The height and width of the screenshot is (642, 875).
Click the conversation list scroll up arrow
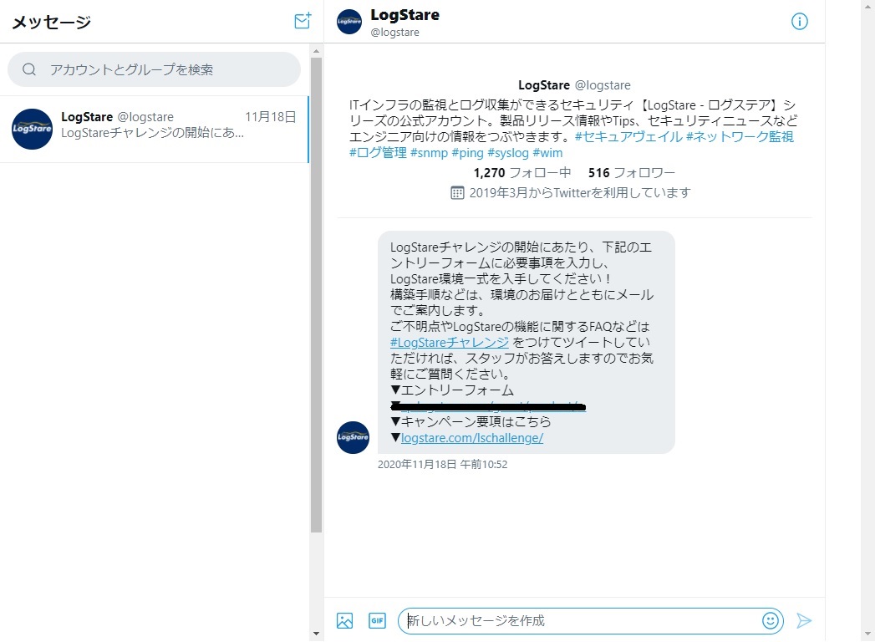pyautogui.click(x=317, y=51)
